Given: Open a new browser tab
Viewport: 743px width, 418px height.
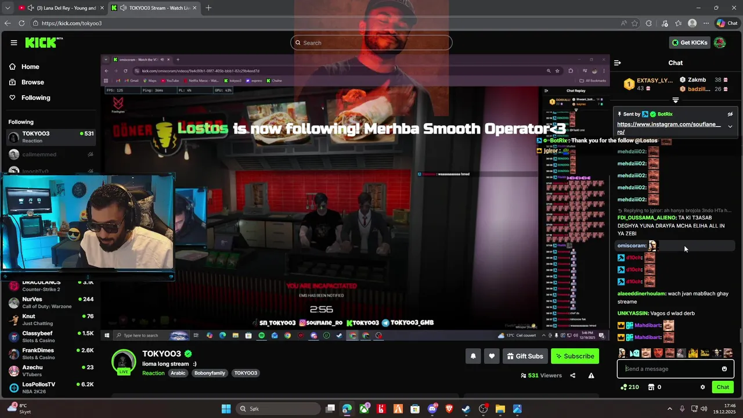Looking at the screenshot, I should point(208,8).
